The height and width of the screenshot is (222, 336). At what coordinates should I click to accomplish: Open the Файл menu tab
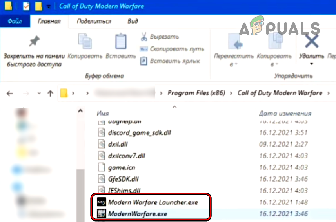[x=15, y=21]
